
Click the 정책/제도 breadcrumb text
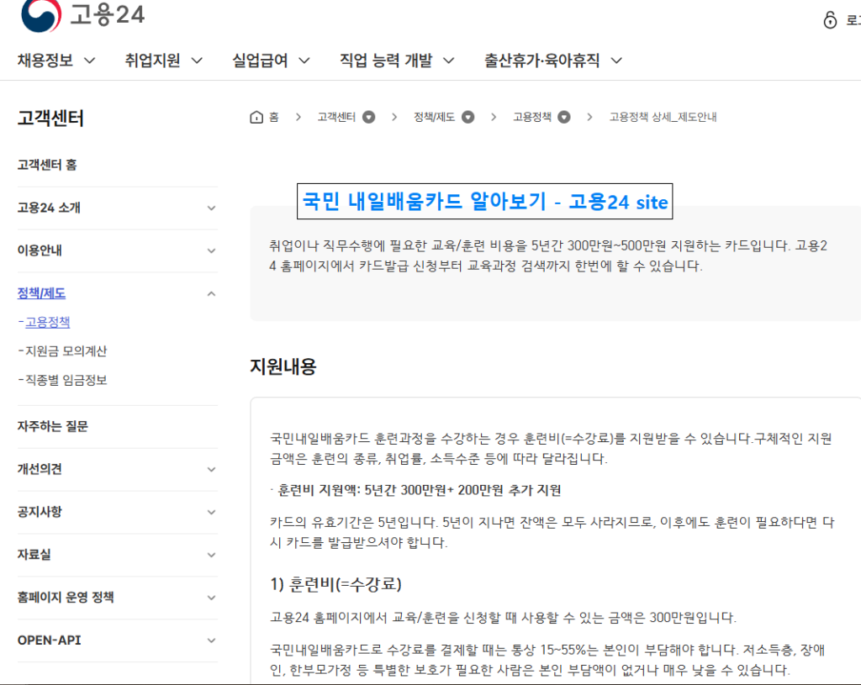(435, 117)
